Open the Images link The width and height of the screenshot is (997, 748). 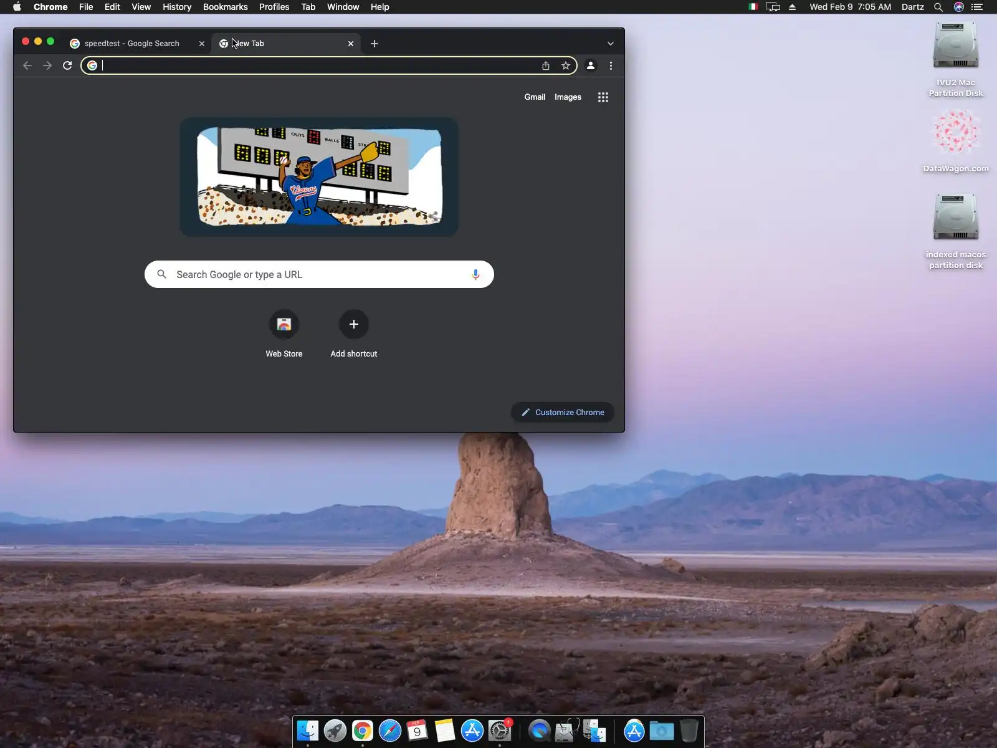(x=568, y=97)
